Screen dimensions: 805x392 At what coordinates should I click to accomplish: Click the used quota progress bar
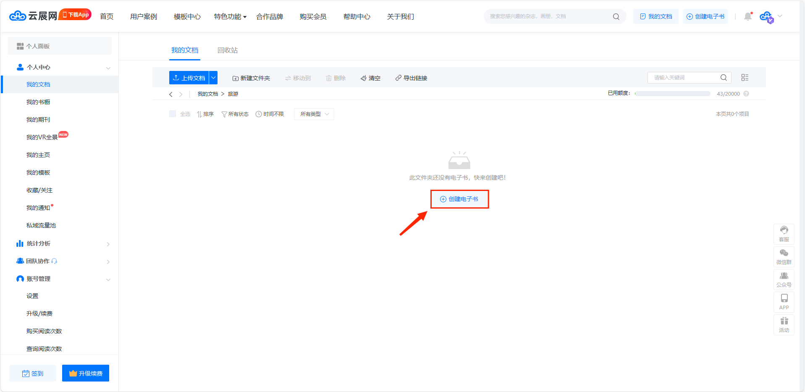pos(672,94)
